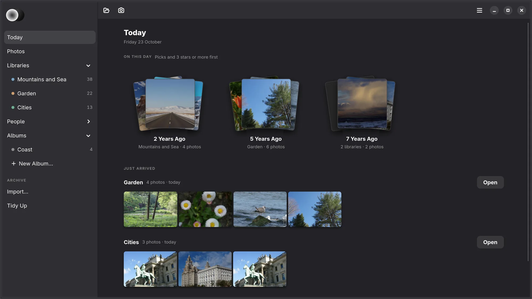Collapse the Albums section chevron
The height and width of the screenshot is (299, 532).
[x=88, y=136]
